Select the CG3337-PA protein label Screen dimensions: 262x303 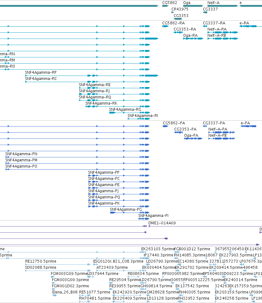point(214,123)
